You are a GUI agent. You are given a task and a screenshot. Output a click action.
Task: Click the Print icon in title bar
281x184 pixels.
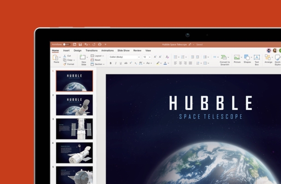[100, 44]
